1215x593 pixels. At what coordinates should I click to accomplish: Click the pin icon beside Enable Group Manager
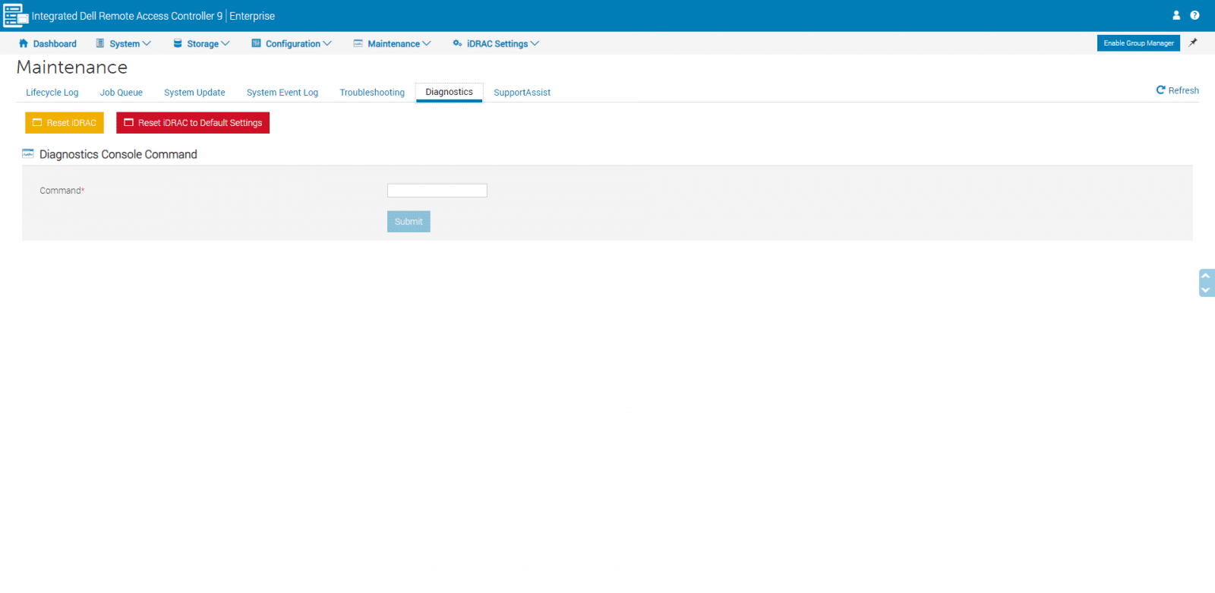click(1193, 43)
